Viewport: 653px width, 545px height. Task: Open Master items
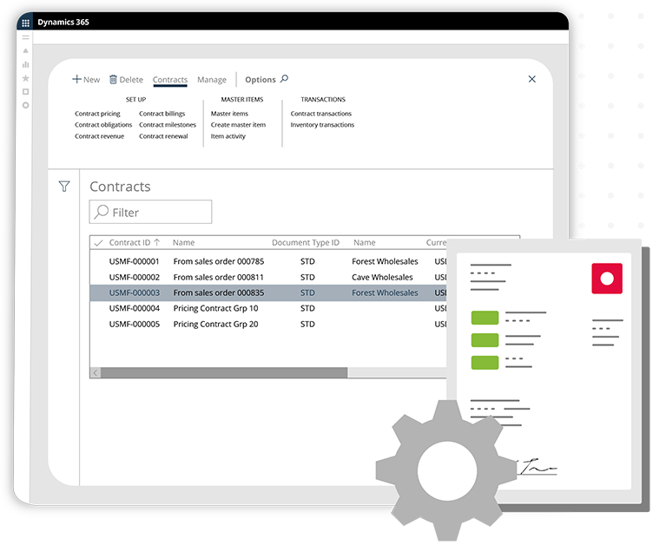click(x=229, y=114)
